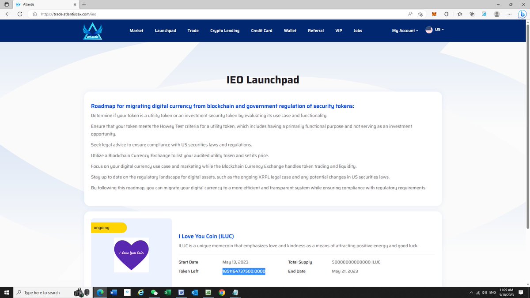Click the blue roadmap heading text
This screenshot has height=298, width=530.
click(x=223, y=106)
